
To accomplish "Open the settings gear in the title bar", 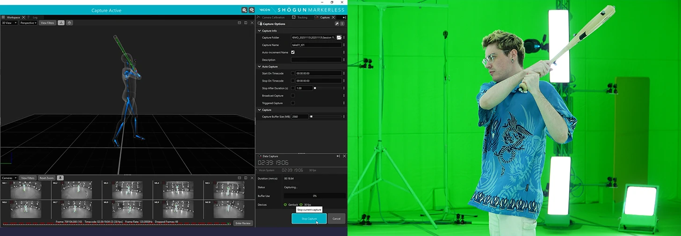I will pos(244,10).
